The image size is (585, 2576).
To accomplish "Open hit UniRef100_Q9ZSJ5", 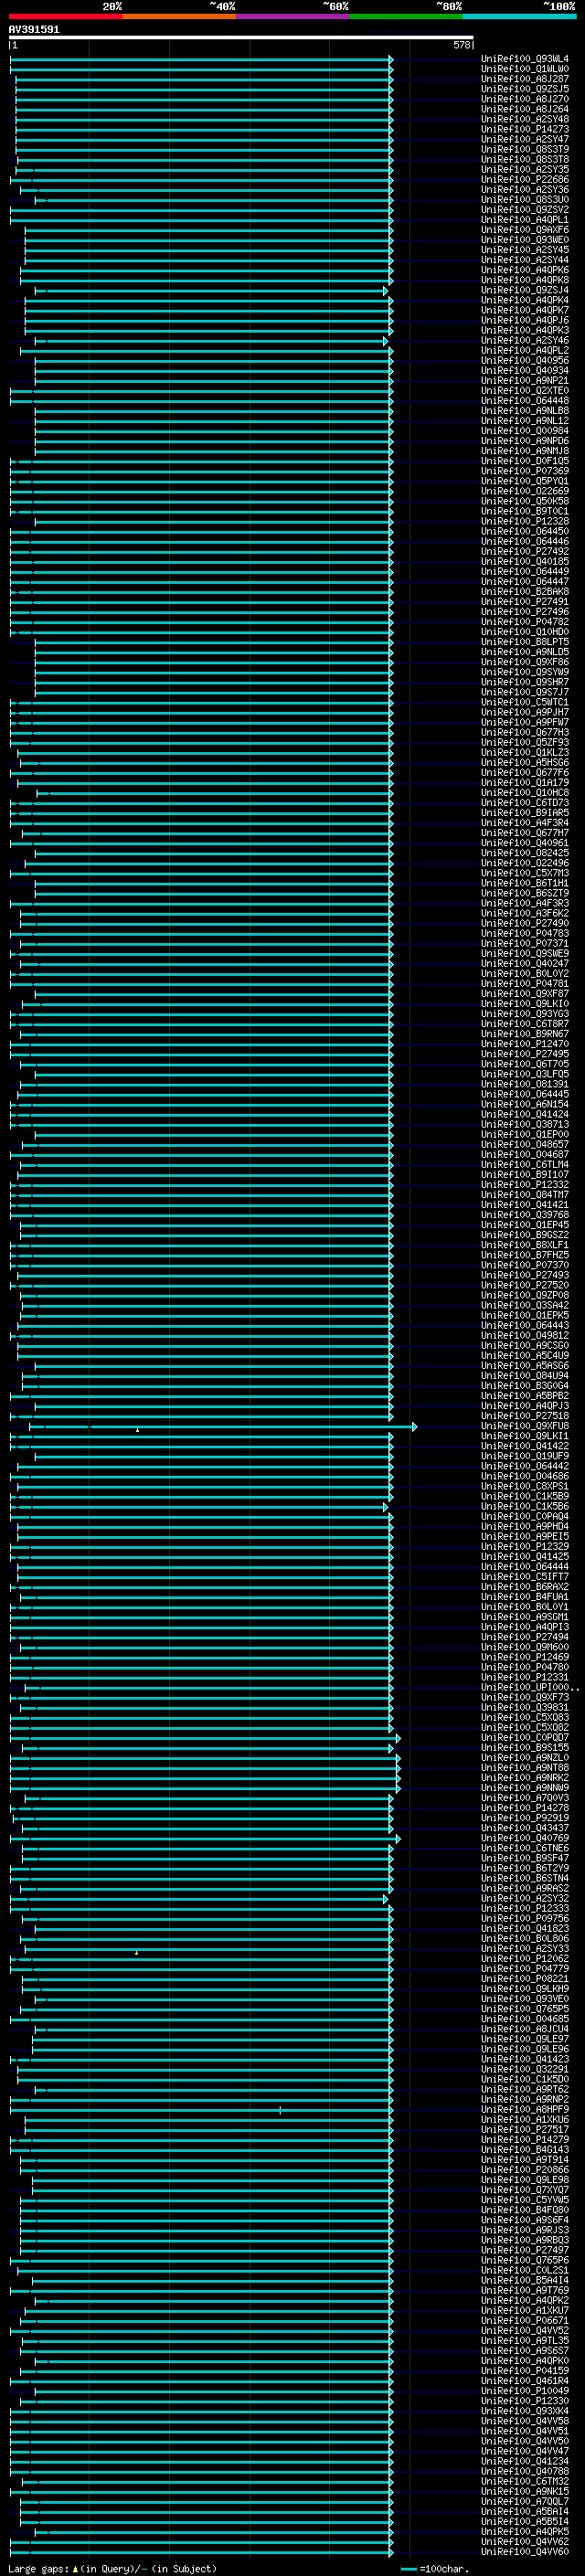I will pyautogui.click(x=524, y=89).
